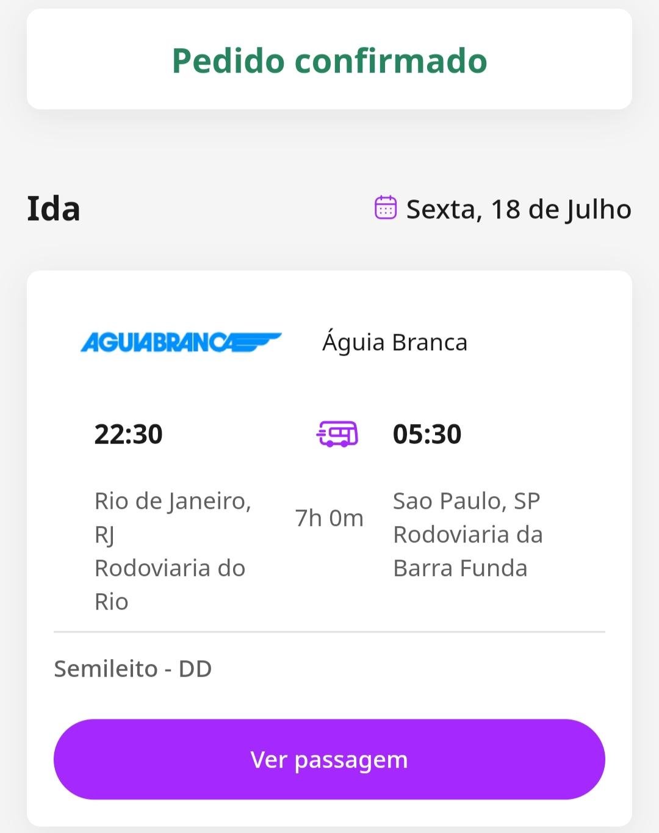Screen dimensions: 659x833
Task: Click the 7h 0m duration label
Action: click(x=329, y=518)
